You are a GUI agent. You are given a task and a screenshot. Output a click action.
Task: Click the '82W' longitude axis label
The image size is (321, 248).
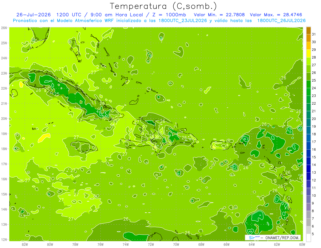pyautogui.click(x=25, y=244)
